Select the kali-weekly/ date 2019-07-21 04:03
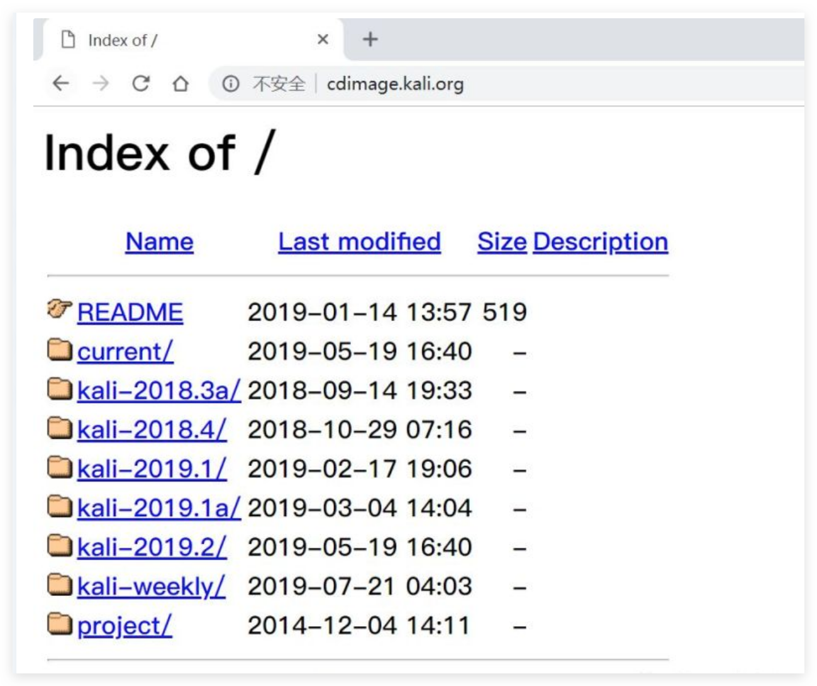The height and width of the screenshot is (686, 817). [x=360, y=586]
